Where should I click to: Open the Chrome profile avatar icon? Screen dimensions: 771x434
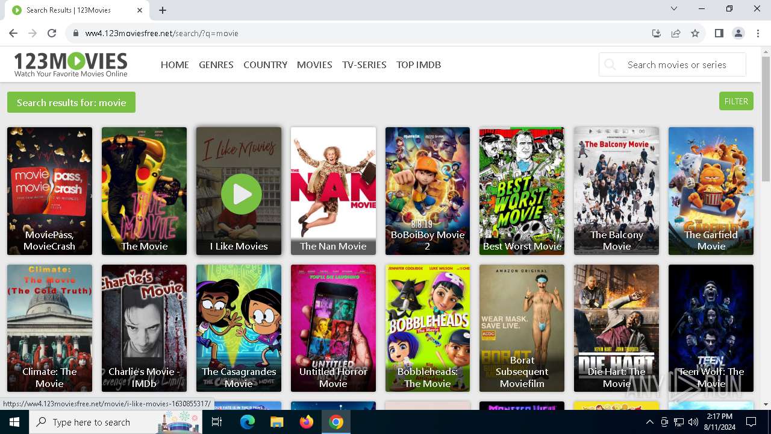point(738,33)
